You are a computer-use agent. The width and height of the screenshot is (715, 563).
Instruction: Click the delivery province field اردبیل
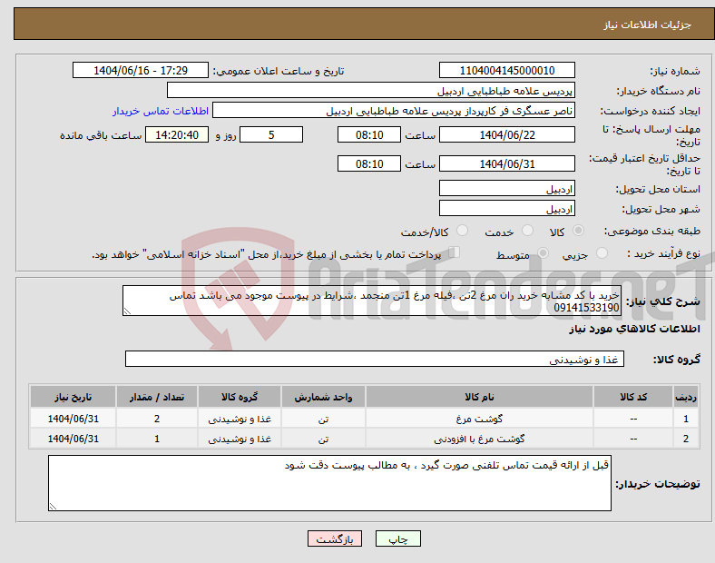[506, 188]
